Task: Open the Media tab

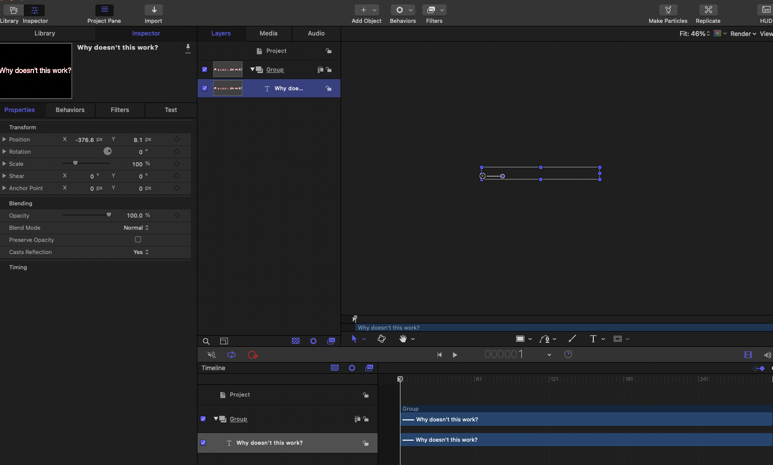Action: tap(268, 33)
